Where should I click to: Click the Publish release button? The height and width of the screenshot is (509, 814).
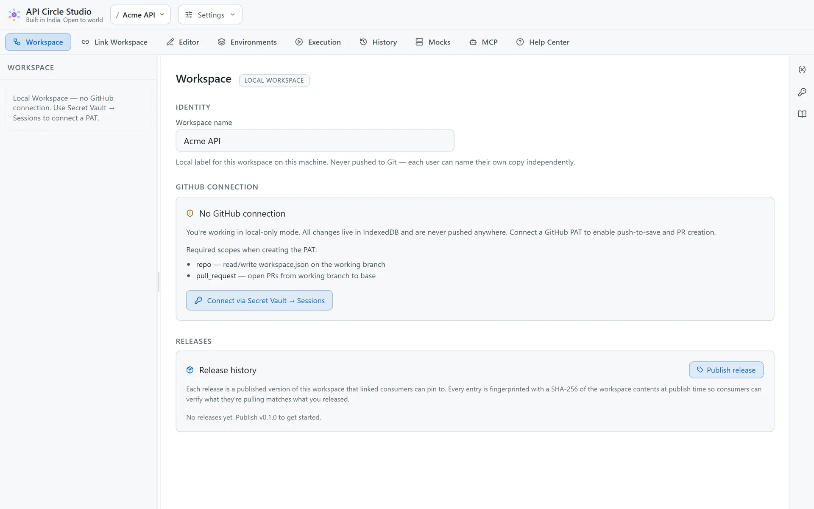click(x=726, y=370)
